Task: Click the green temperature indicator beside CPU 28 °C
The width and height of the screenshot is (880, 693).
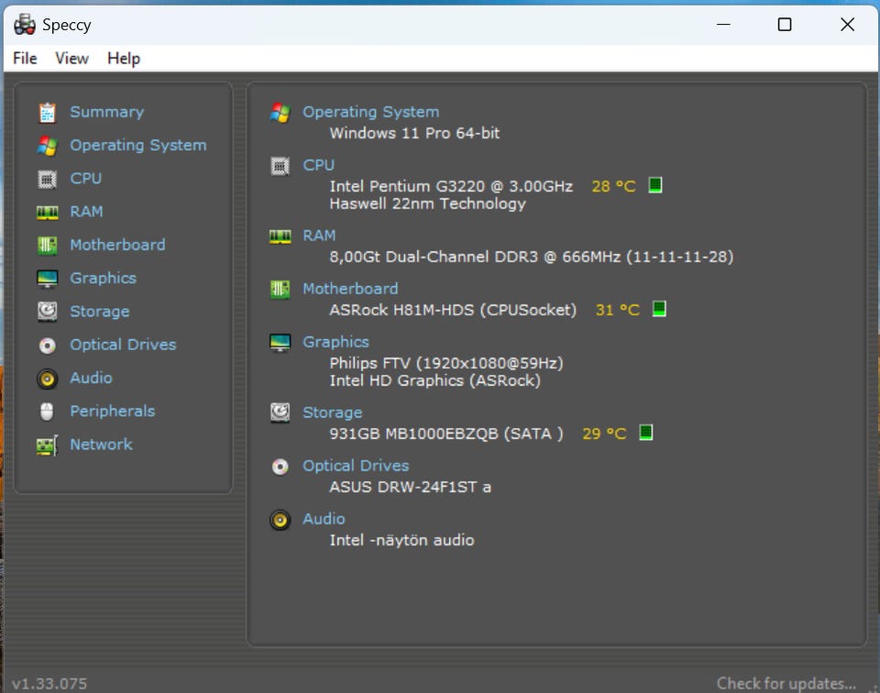Action: pyautogui.click(x=654, y=185)
